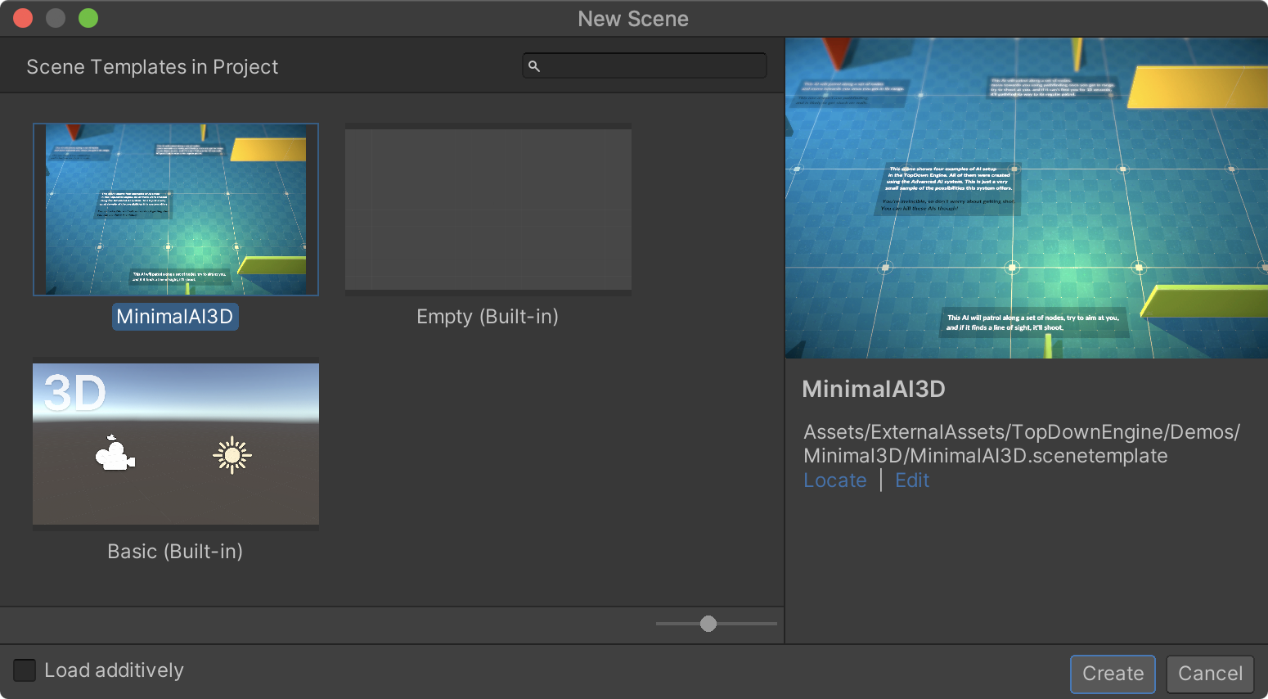Click the magnifier search icon
Image resolution: width=1268 pixels, height=699 pixels.
click(534, 66)
